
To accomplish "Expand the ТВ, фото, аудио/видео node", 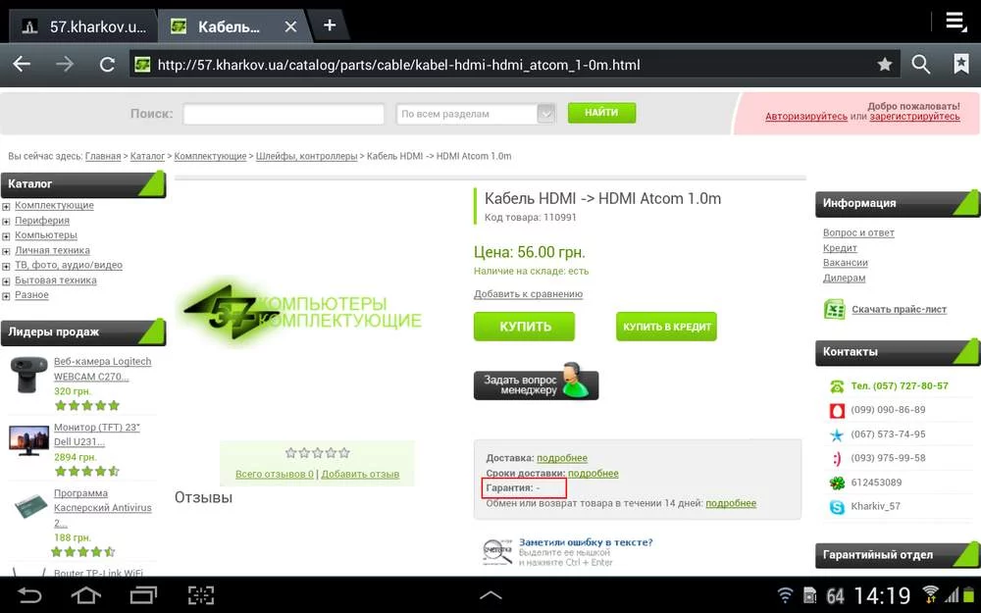I will tap(6, 266).
